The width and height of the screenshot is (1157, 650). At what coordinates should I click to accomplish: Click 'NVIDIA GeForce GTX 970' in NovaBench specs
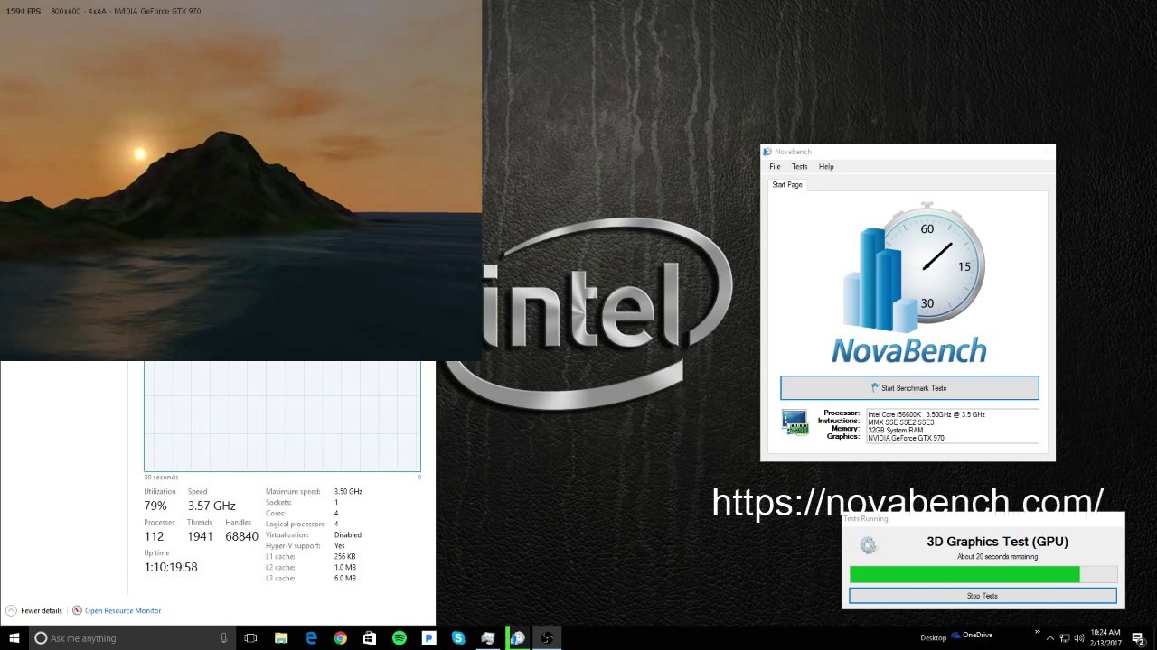906,438
